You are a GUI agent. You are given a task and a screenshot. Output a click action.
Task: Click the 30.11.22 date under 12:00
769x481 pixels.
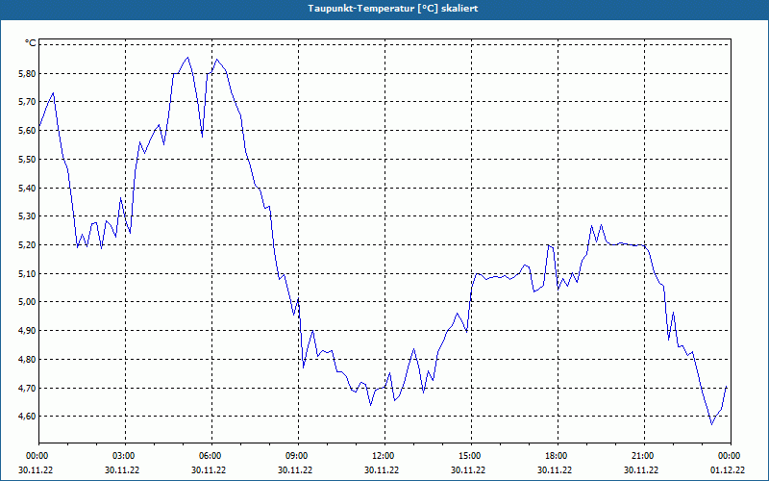pyautogui.click(x=382, y=470)
